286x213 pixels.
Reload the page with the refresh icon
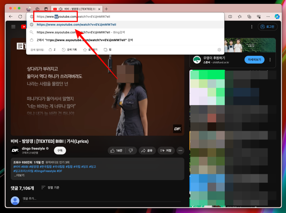coord(20,17)
